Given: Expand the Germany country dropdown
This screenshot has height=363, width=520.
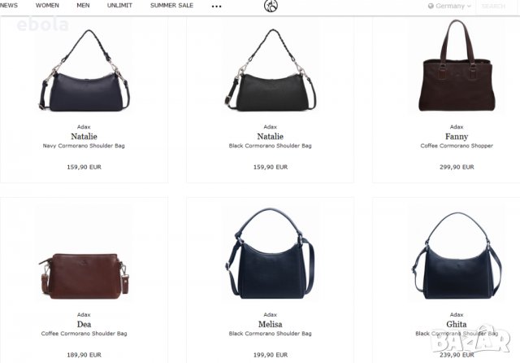Looking at the screenshot, I should [x=449, y=6].
